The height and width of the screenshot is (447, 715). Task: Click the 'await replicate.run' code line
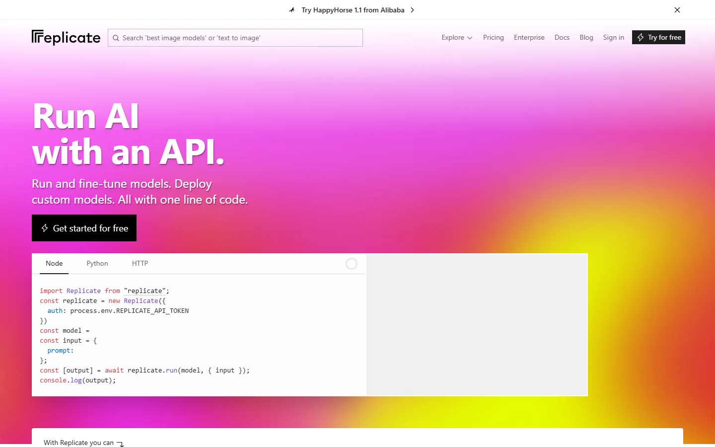point(144,370)
